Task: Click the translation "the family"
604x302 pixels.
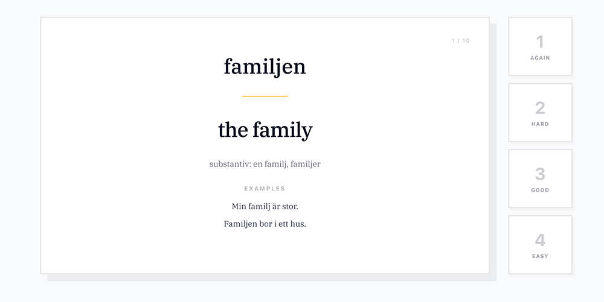Action: pyautogui.click(x=265, y=130)
